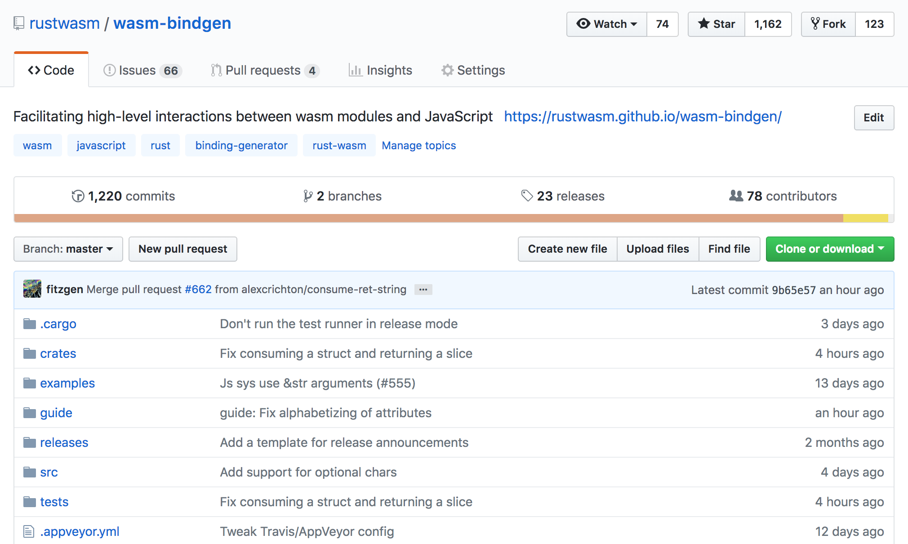Click the branches git icon
The height and width of the screenshot is (544, 908).
click(x=308, y=196)
